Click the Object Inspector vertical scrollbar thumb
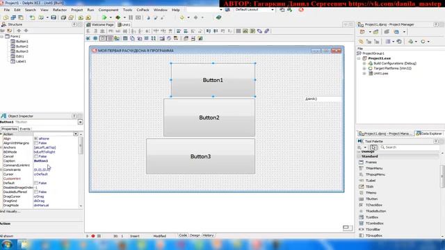445x250 pixels. 81,145
